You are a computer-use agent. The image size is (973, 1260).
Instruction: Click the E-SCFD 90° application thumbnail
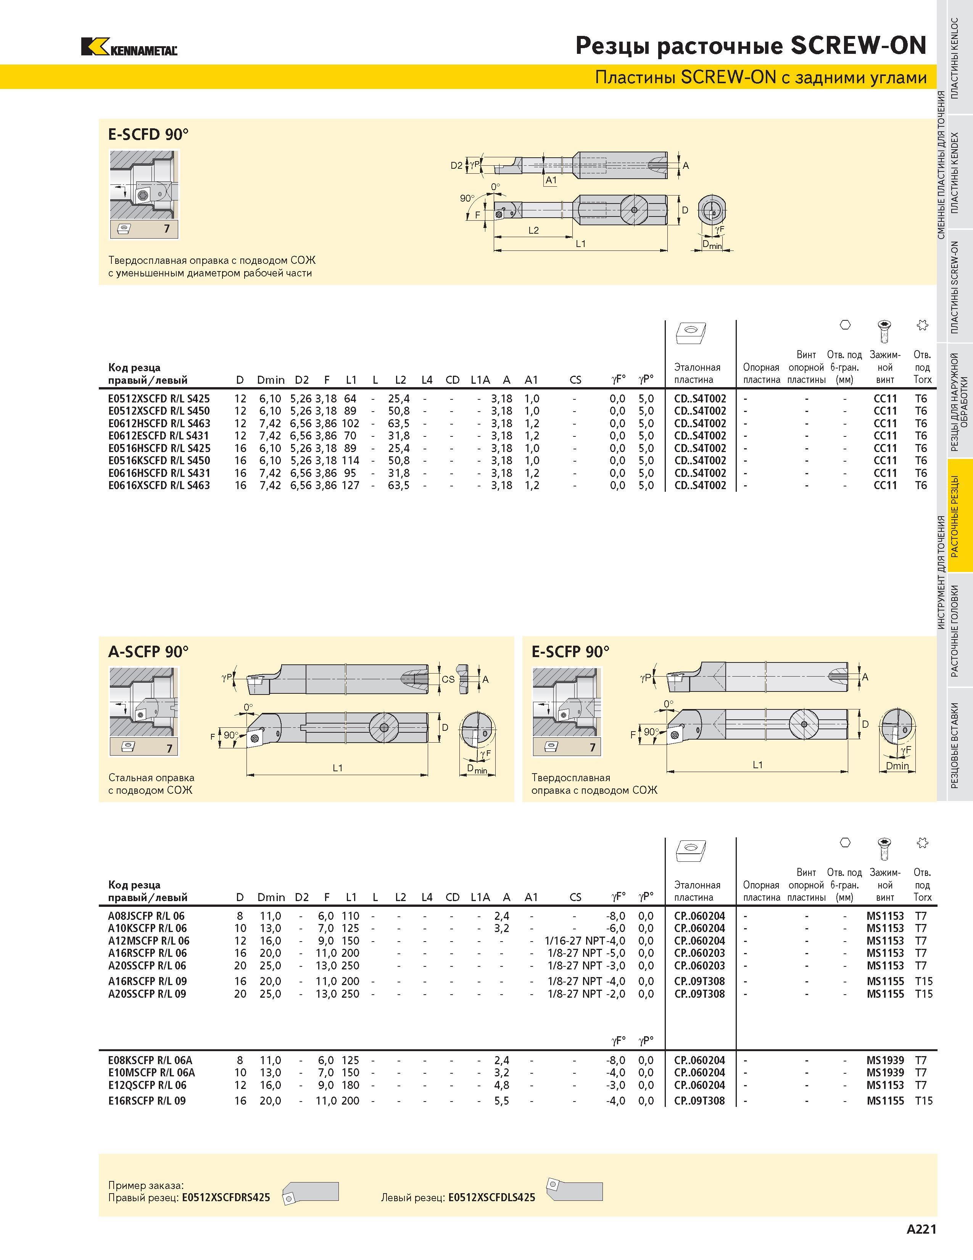[144, 194]
